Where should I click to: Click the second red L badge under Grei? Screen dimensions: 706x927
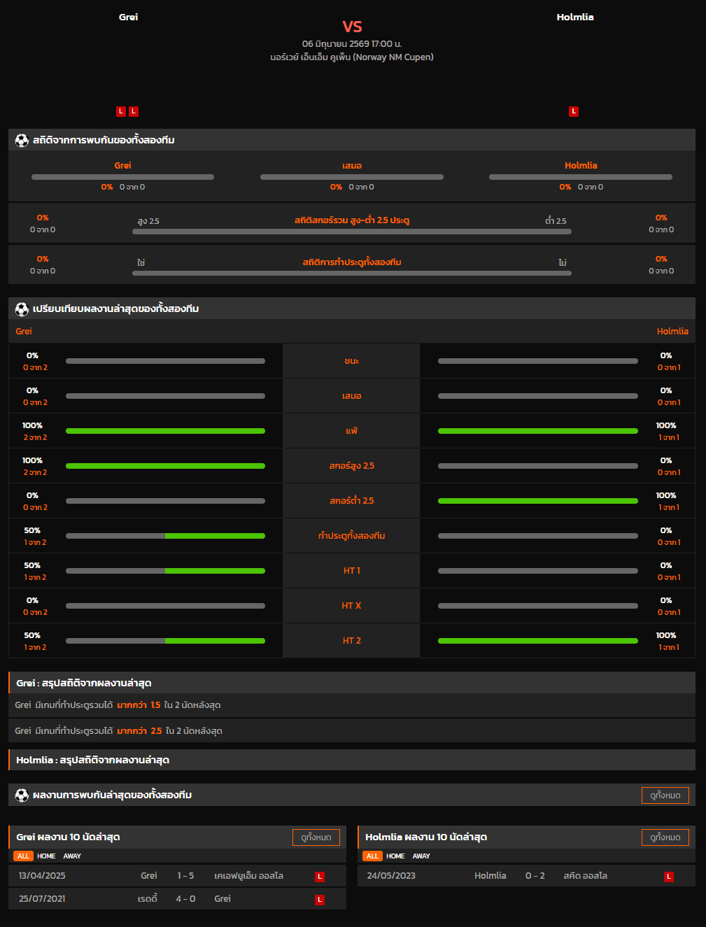pos(134,111)
